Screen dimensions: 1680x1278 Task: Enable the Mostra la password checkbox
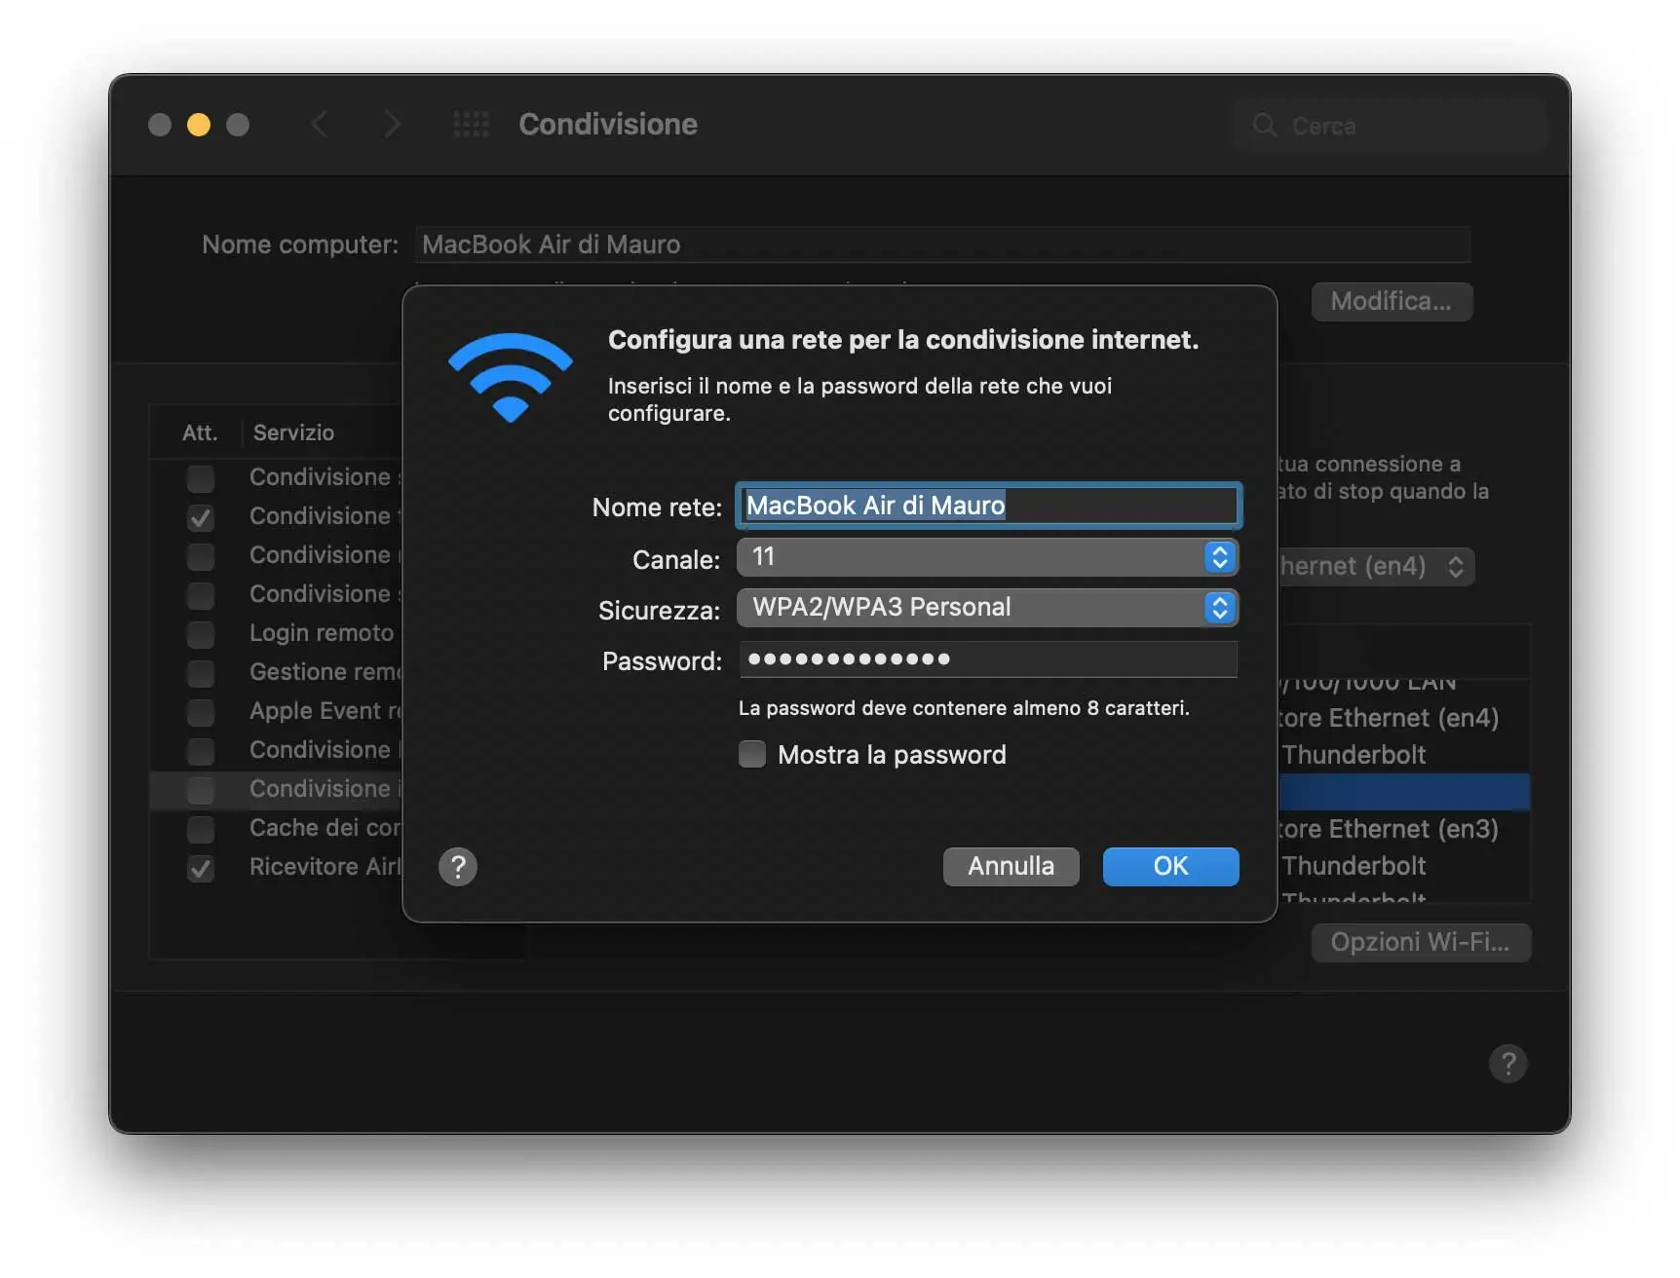click(x=751, y=754)
